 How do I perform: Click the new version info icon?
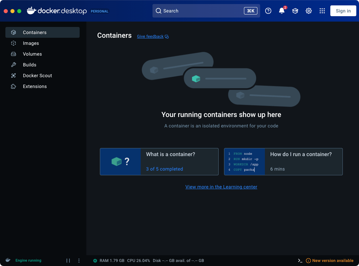tap(308, 261)
